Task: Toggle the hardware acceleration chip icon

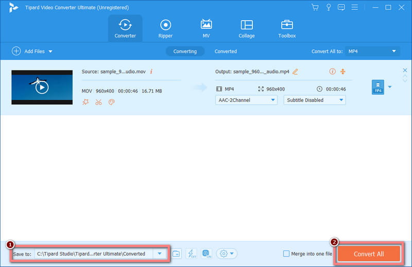Action: [x=207, y=254]
